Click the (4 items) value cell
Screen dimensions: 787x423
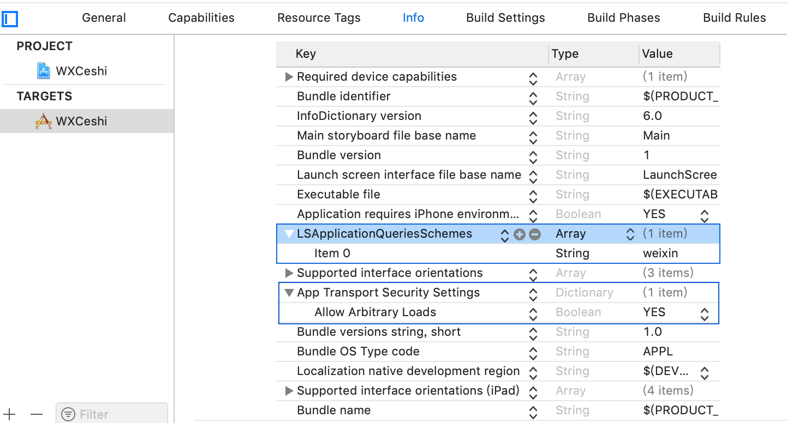click(x=668, y=391)
